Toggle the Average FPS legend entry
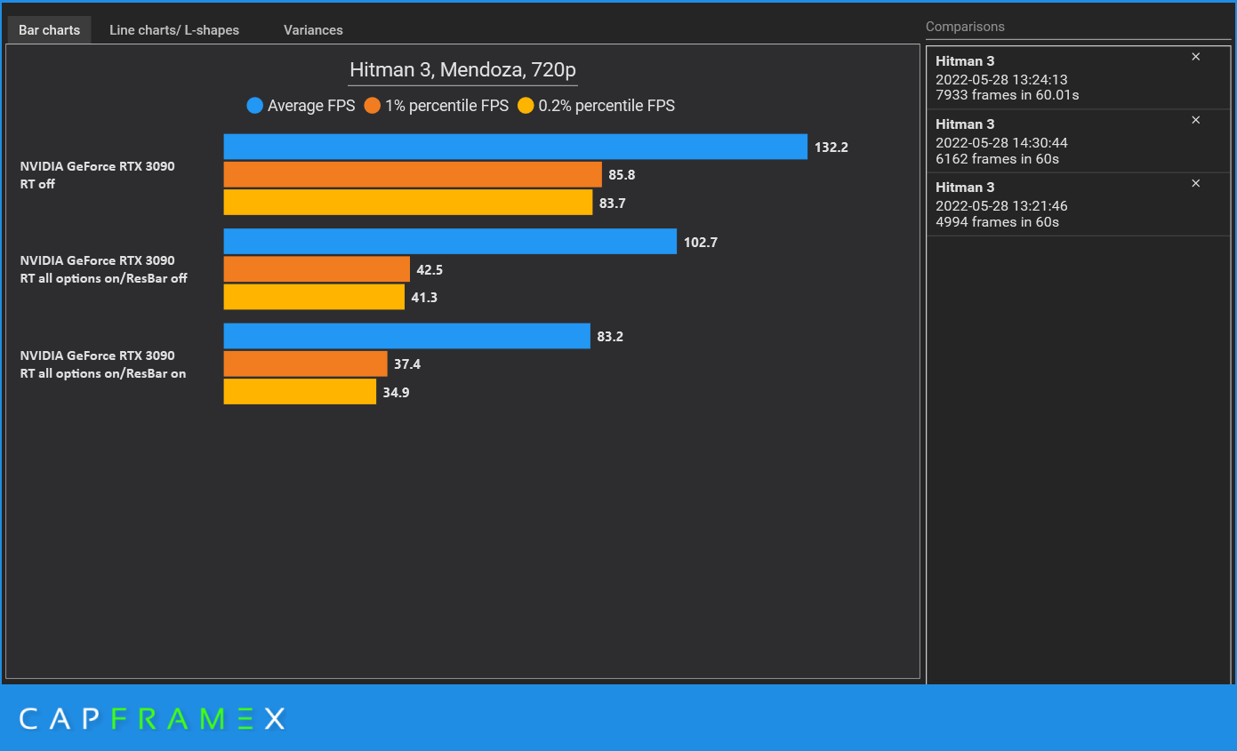Screen dimensions: 1237x751 301,106
